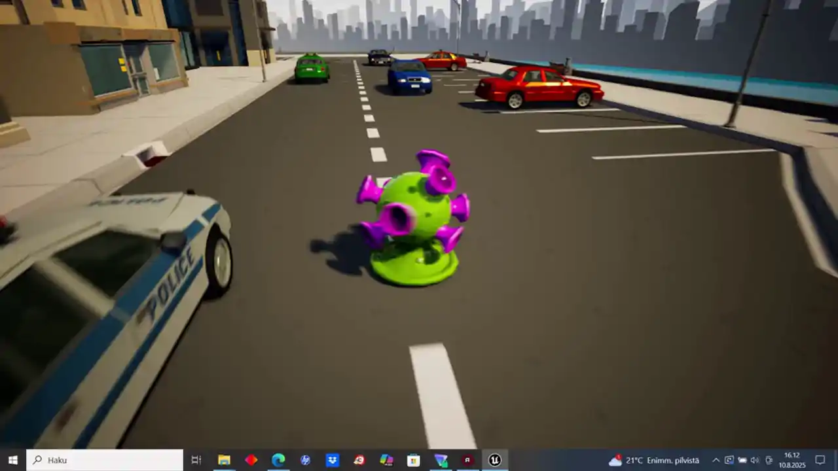Open the phone link tray icon

[769, 460]
